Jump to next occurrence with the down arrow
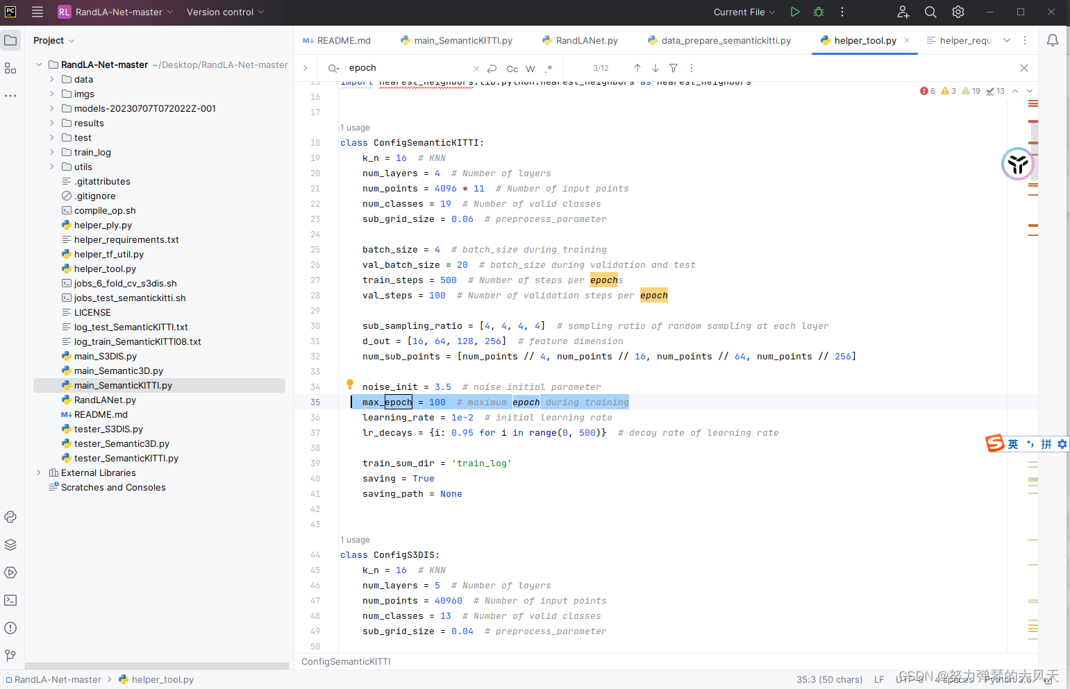Screen dimensions: 1070x689 (x=655, y=68)
